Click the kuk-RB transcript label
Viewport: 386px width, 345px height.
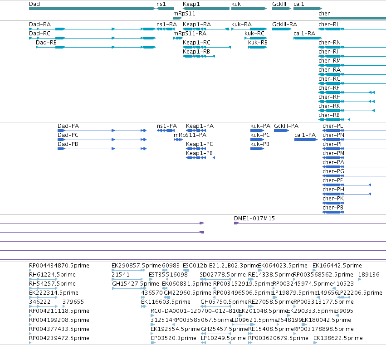click(x=258, y=43)
